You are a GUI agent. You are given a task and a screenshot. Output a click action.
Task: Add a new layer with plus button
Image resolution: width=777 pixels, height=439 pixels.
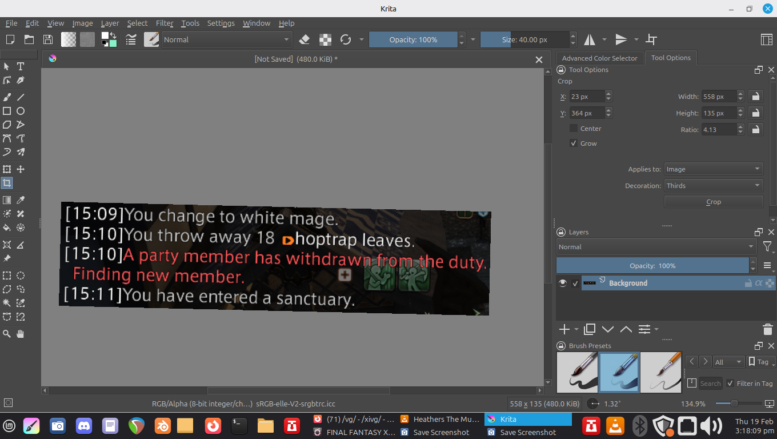pos(564,329)
